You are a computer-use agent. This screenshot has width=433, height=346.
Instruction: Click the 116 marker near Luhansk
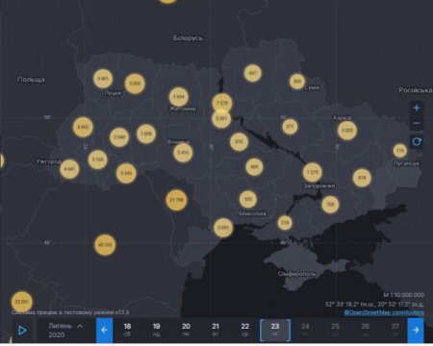(399, 150)
